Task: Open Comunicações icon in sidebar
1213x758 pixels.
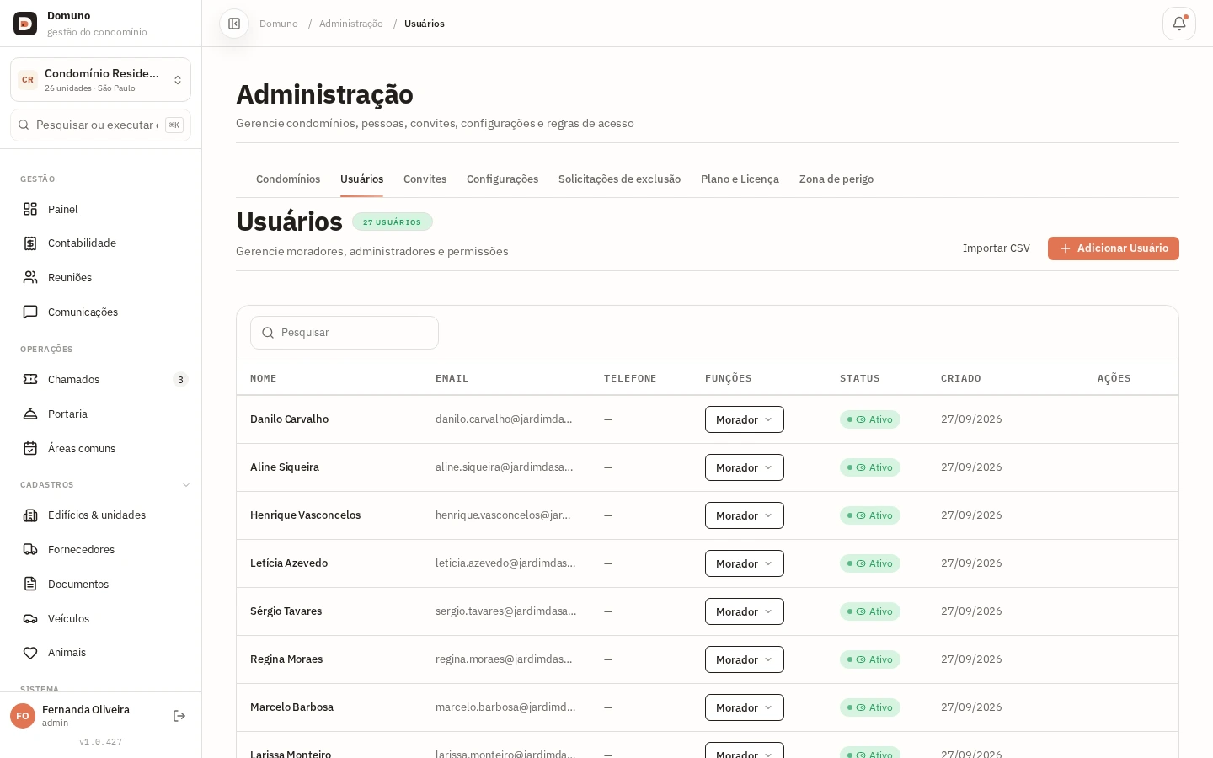Action: [x=30, y=312]
